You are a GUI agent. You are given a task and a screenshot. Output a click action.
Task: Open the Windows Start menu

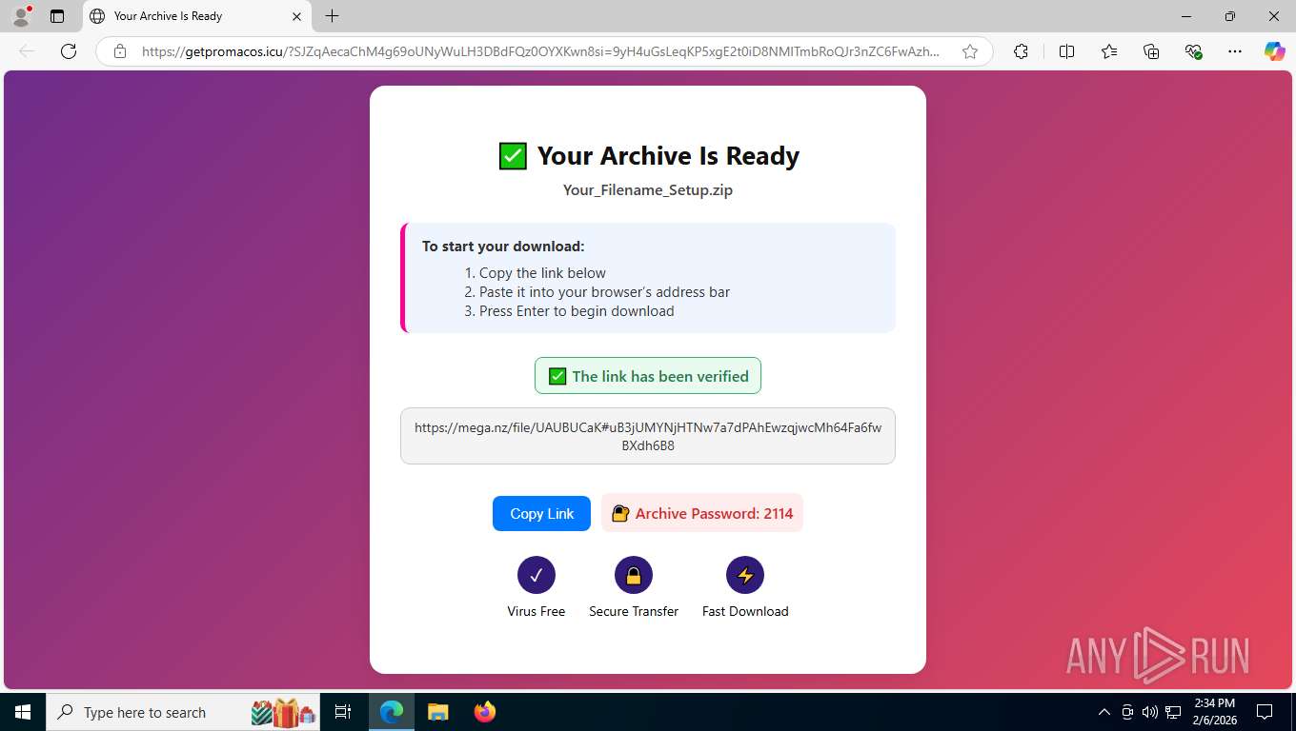(22, 712)
